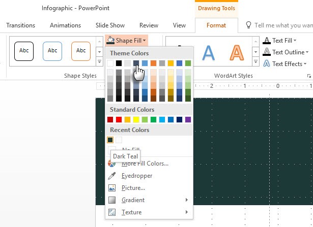
Task: Choose red from Standard Colors
Action: pos(110,120)
